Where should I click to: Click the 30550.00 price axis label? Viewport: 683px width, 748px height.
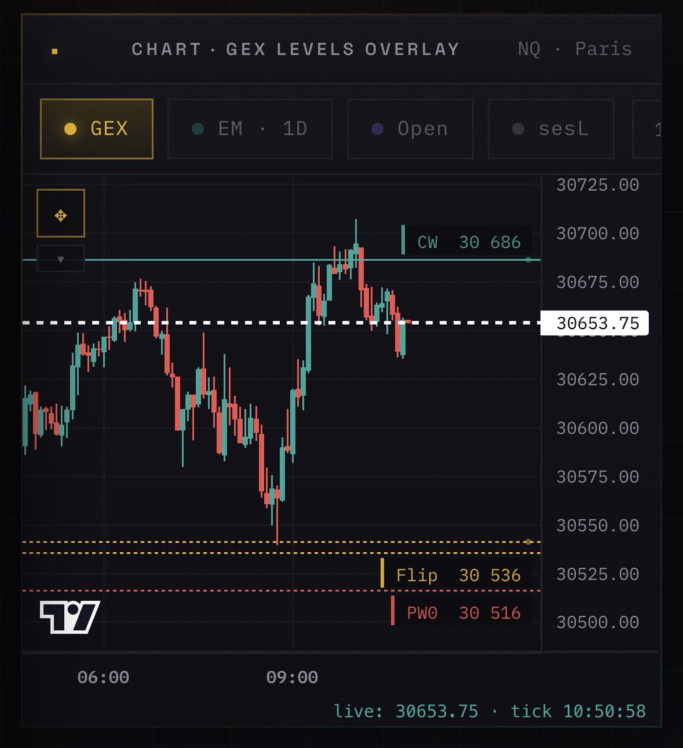pyautogui.click(x=598, y=525)
